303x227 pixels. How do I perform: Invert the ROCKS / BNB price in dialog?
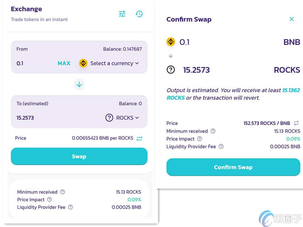pos(296,123)
